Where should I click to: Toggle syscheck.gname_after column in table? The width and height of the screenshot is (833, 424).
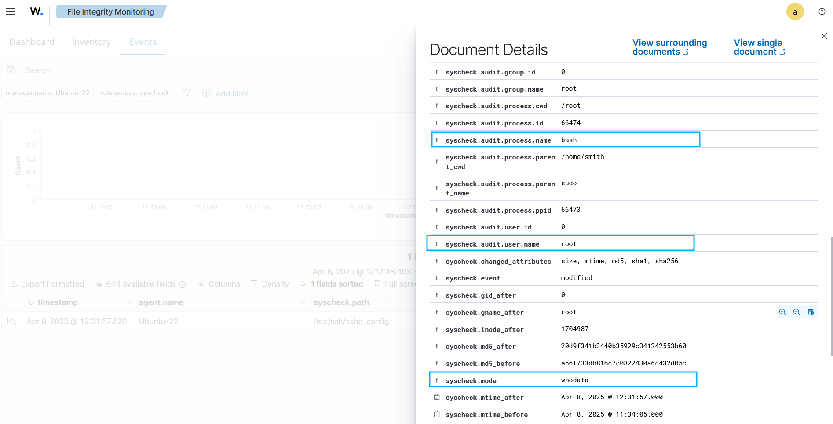[x=811, y=312]
